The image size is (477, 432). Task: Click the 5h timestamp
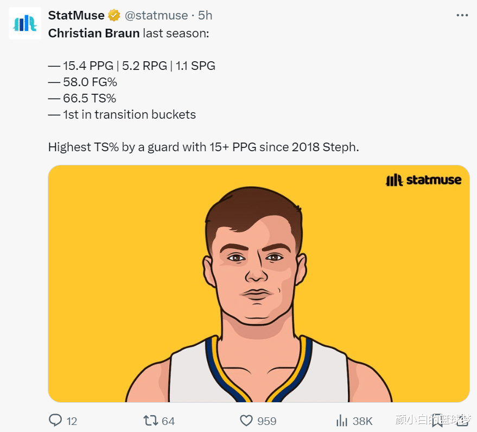[x=206, y=15]
